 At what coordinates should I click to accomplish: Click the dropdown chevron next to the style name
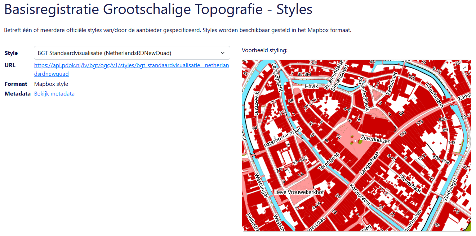pyautogui.click(x=223, y=52)
